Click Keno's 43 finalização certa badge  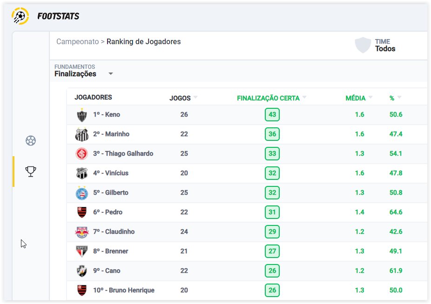pyautogui.click(x=272, y=115)
